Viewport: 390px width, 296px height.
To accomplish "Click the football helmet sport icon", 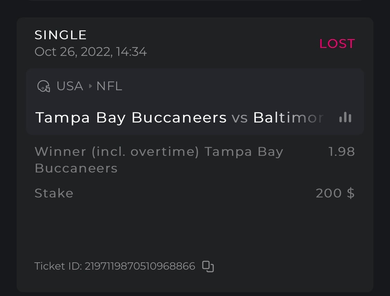I will pos(43,86).
